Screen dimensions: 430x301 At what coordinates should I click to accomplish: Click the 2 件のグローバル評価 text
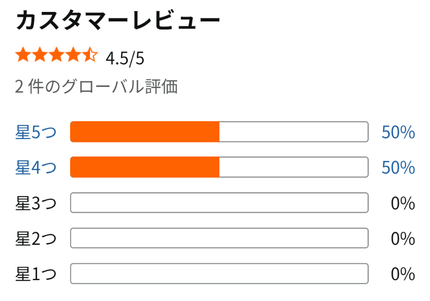click(97, 87)
